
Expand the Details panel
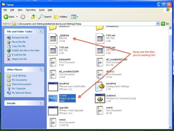41,103
